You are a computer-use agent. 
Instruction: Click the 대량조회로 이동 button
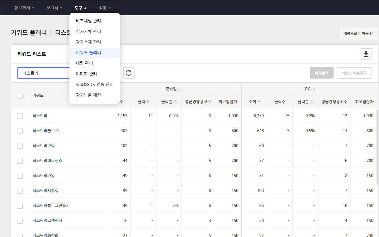[358, 33]
